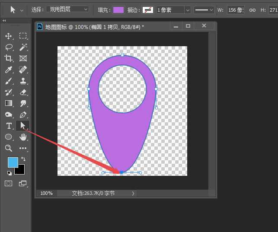Choose the Eyedropper tool

[x=9, y=70]
